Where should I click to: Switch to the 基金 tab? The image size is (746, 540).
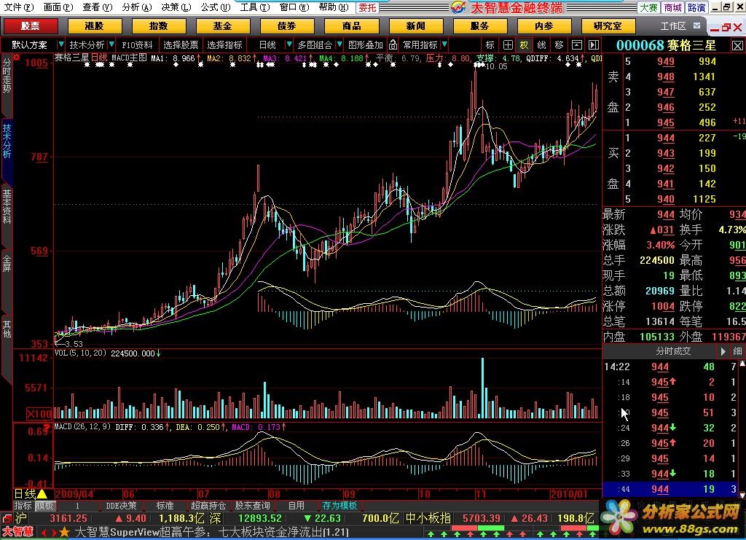(223, 26)
